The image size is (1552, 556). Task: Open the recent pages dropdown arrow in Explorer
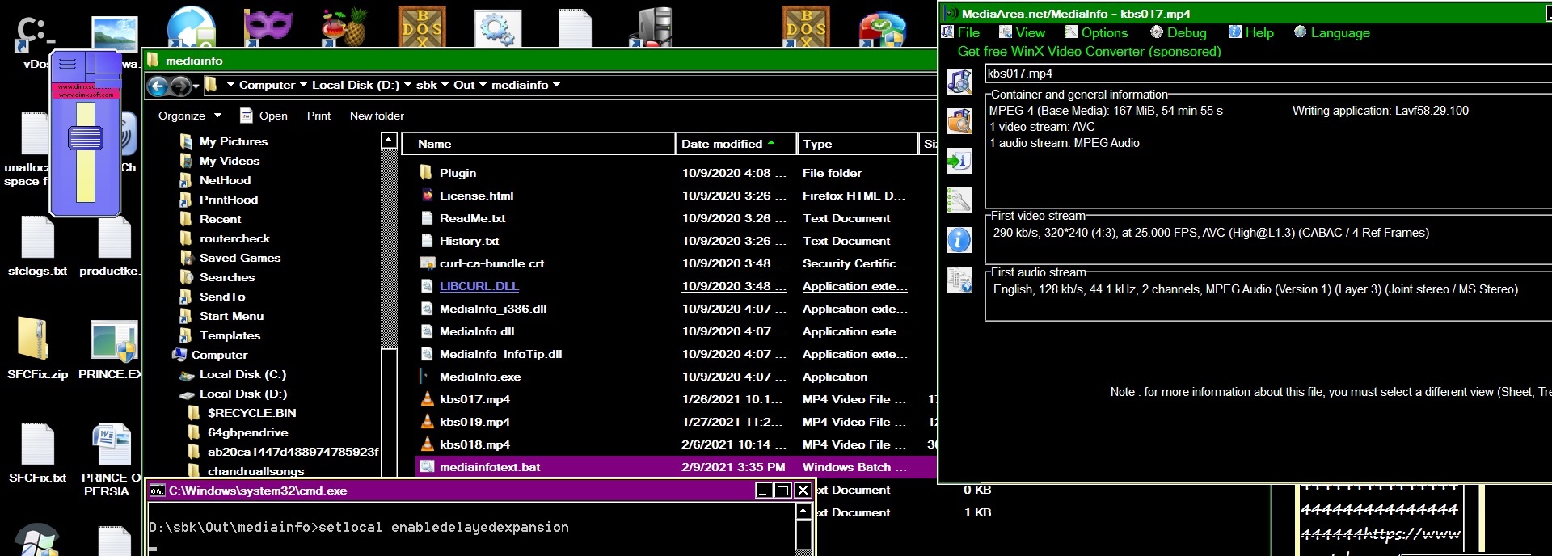[196, 86]
